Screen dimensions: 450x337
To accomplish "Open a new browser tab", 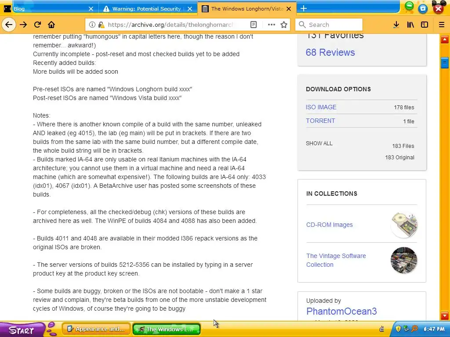I will [x=304, y=8].
